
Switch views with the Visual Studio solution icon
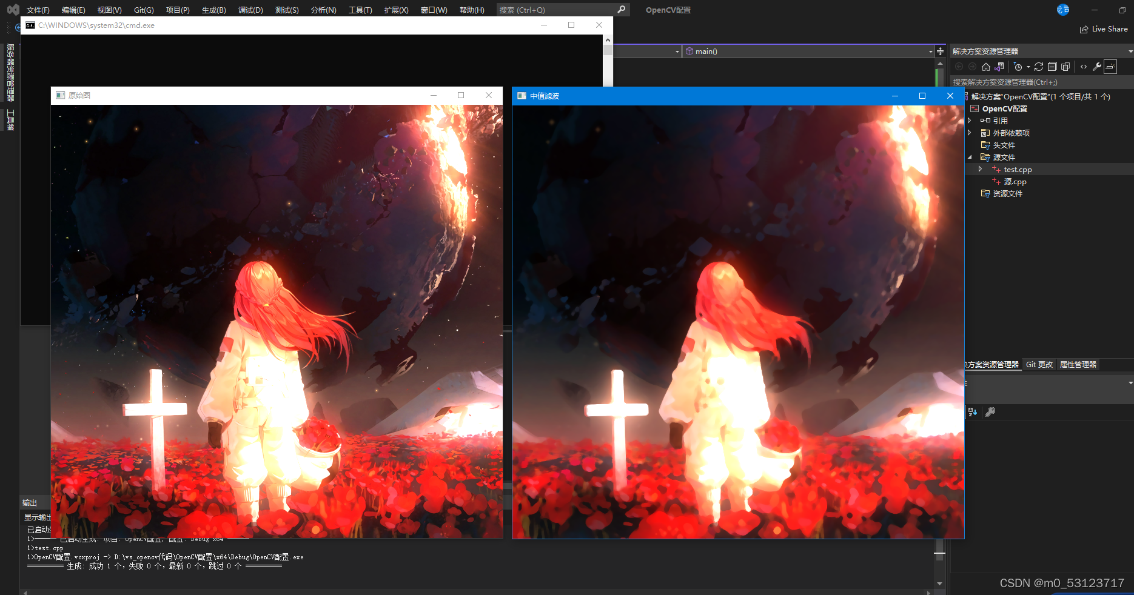(x=999, y=67)
